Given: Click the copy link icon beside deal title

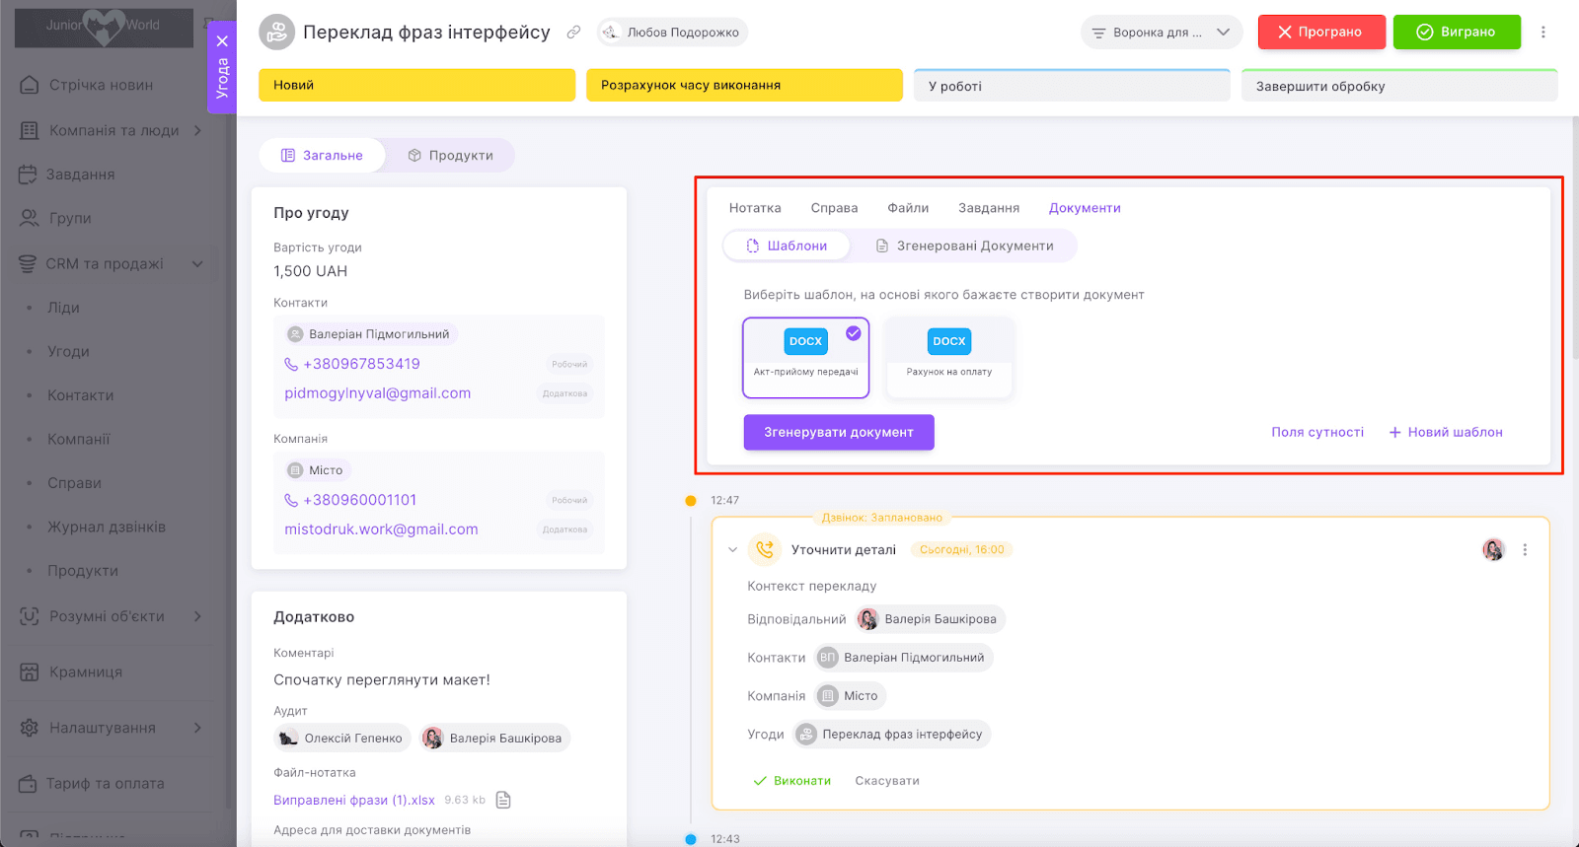Looking at the screenshot, I should pyautogui.click(x=573, y=33).
